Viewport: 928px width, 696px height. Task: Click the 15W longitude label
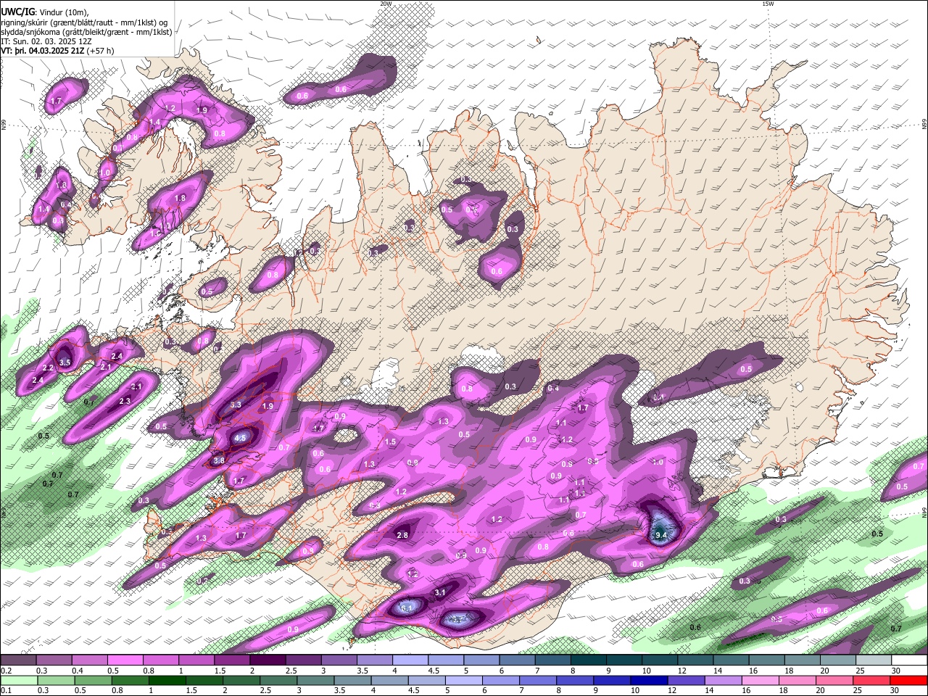[x=768, y=4]
